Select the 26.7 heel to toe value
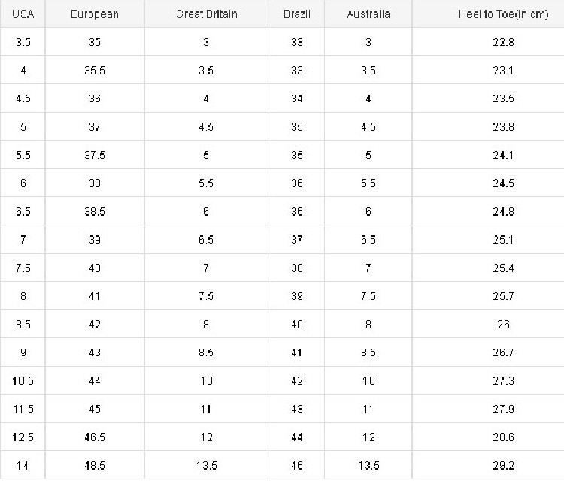This screenshot has width=564, height=481. coord(502,353)
